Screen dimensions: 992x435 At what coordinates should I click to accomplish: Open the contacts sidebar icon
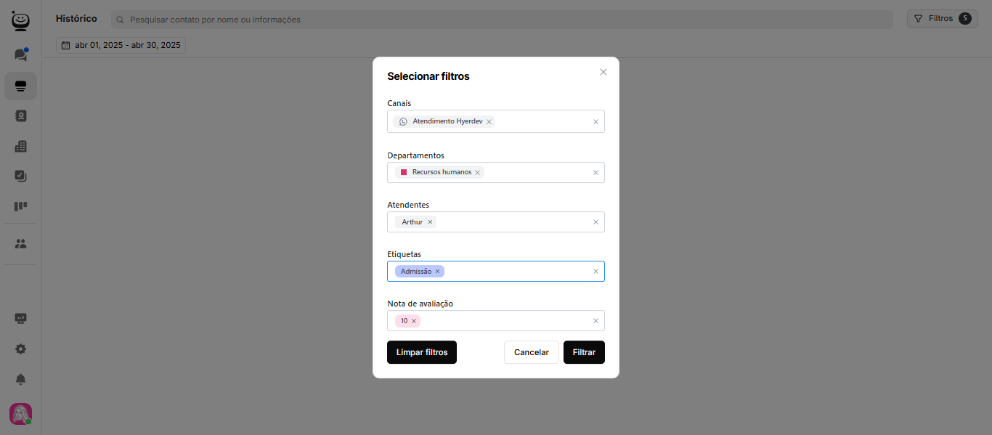pyautogui.click(x=20, y=115)
